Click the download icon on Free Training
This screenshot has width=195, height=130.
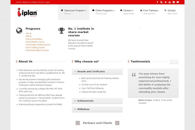click(141, 10)
